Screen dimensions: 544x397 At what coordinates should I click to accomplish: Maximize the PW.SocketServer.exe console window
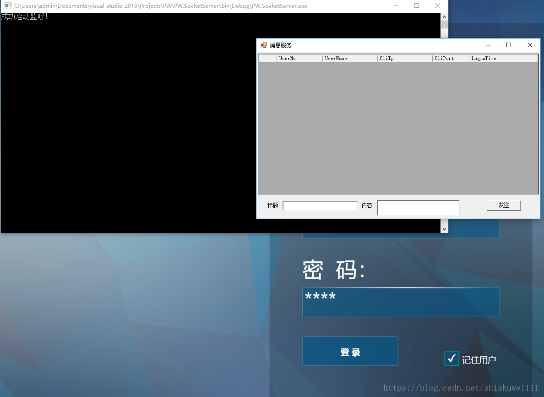[x=417, y=6]
